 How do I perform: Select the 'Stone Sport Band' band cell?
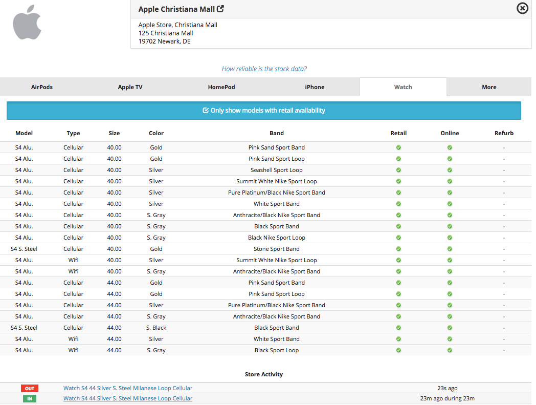click(277, 249)
